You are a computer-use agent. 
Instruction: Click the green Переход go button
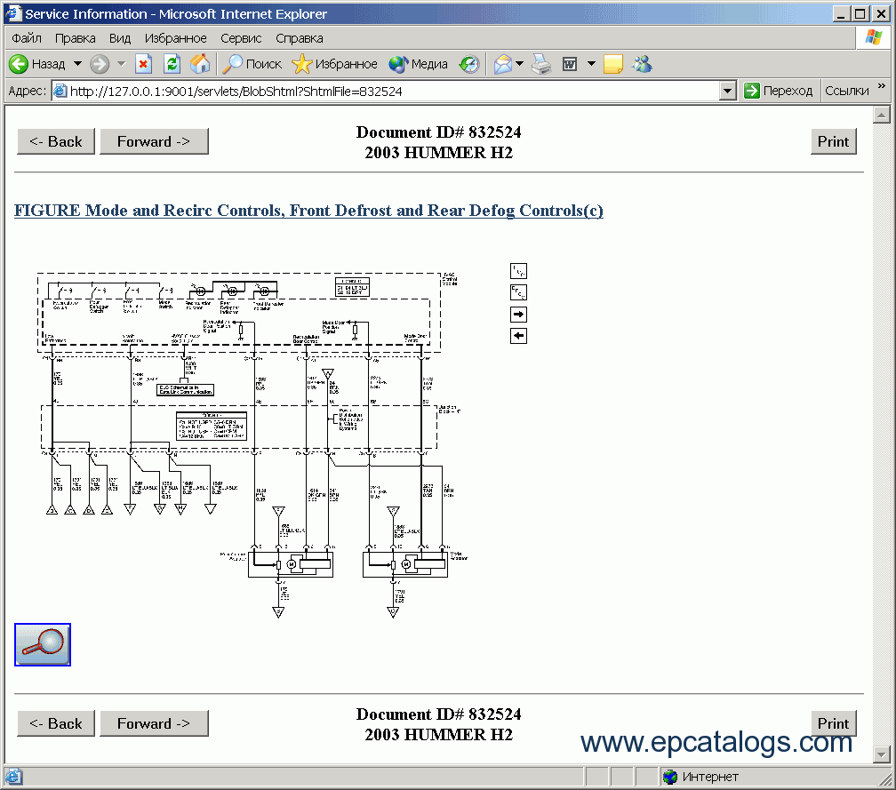click(778, 91)
